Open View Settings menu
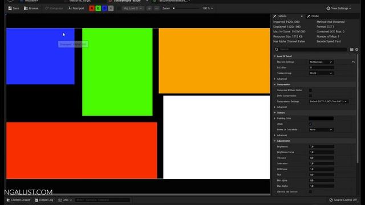 [x=338, y=9]
